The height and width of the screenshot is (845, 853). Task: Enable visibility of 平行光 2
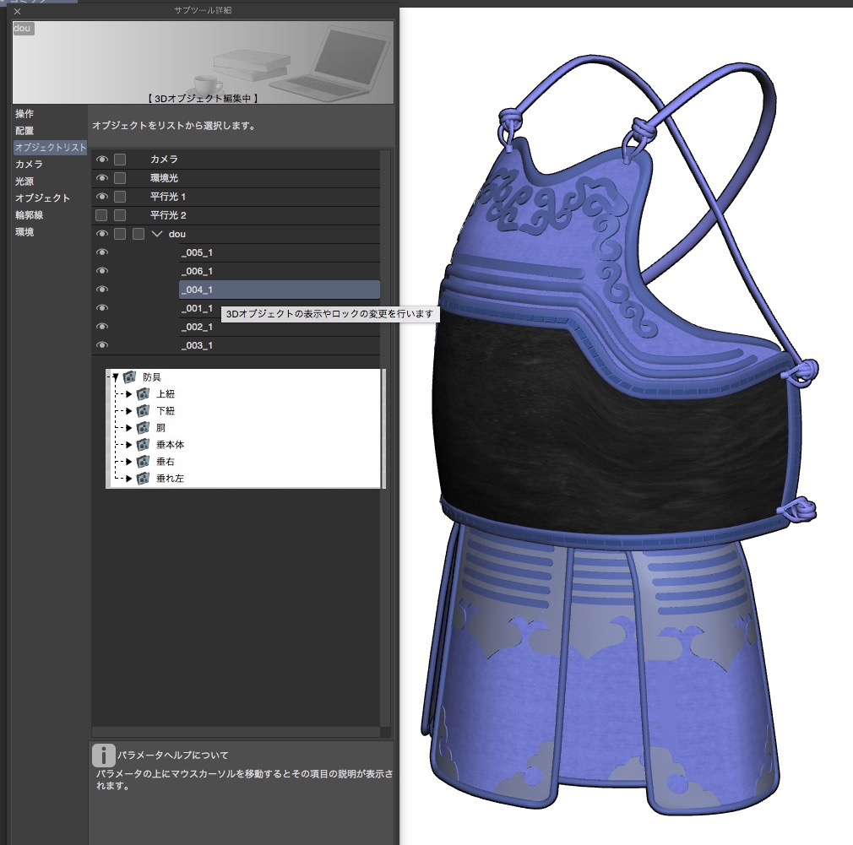pyautogui.click(x=101, y=214)
